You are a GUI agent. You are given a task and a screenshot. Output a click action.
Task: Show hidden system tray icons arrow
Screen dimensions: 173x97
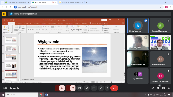(146, 95)
